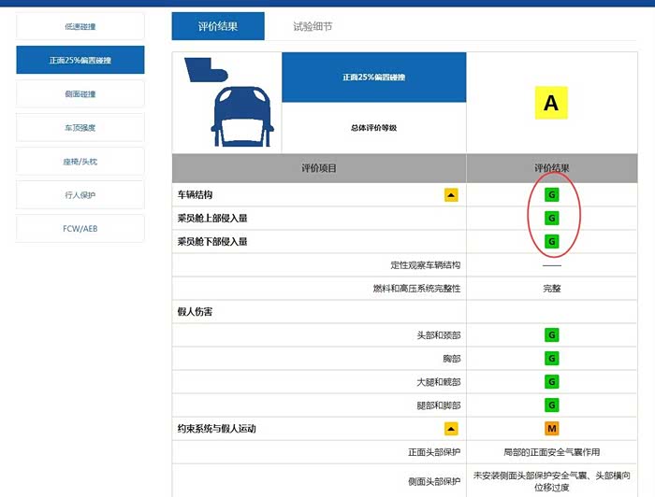
Task: Click the 车辆结构 row label
Action: click(x=195, y=194)
